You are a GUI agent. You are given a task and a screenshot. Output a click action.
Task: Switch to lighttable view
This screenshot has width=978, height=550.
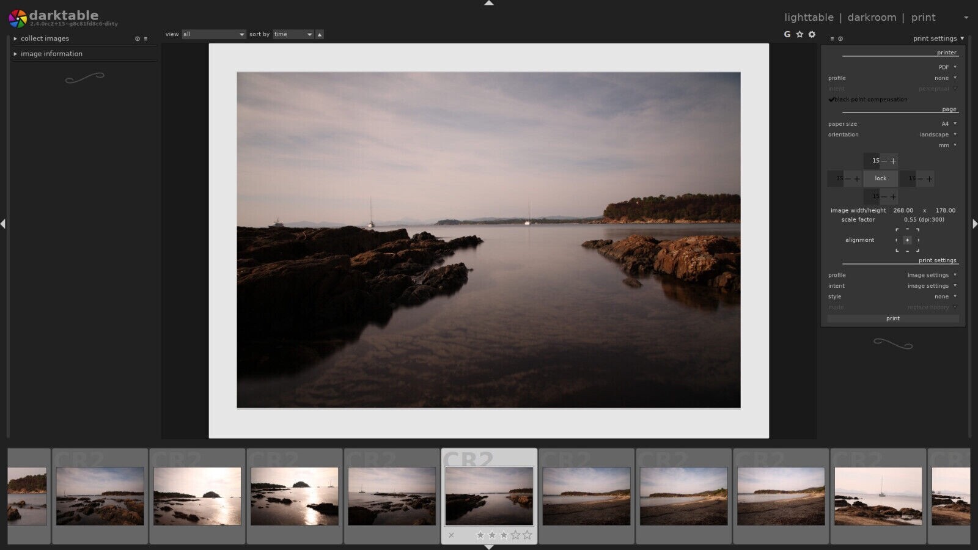809,17
